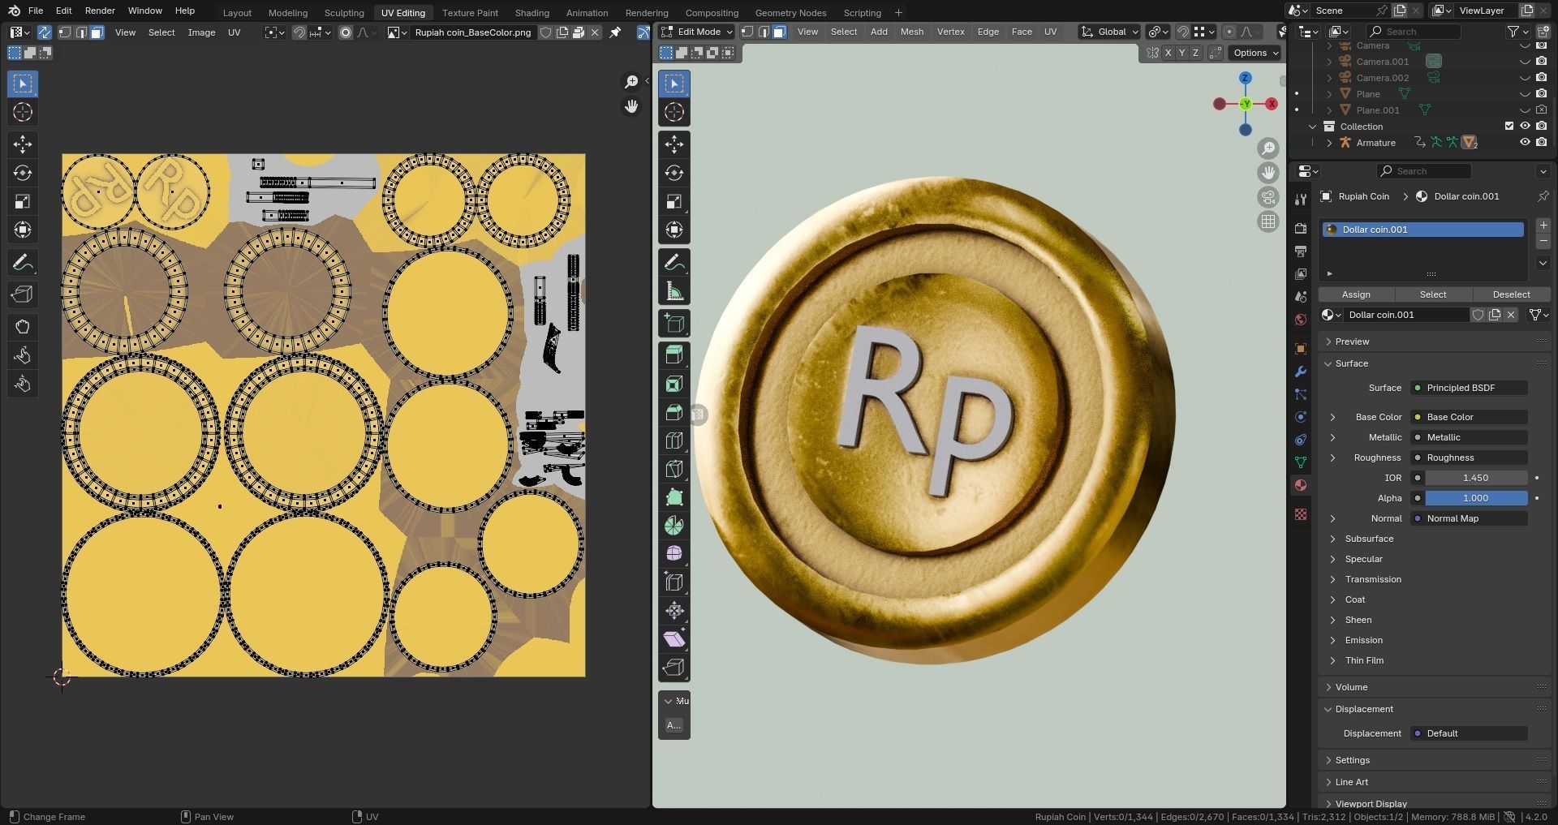Select the Extrude Region tool
1558x825 pixels.
pos(674,355)
